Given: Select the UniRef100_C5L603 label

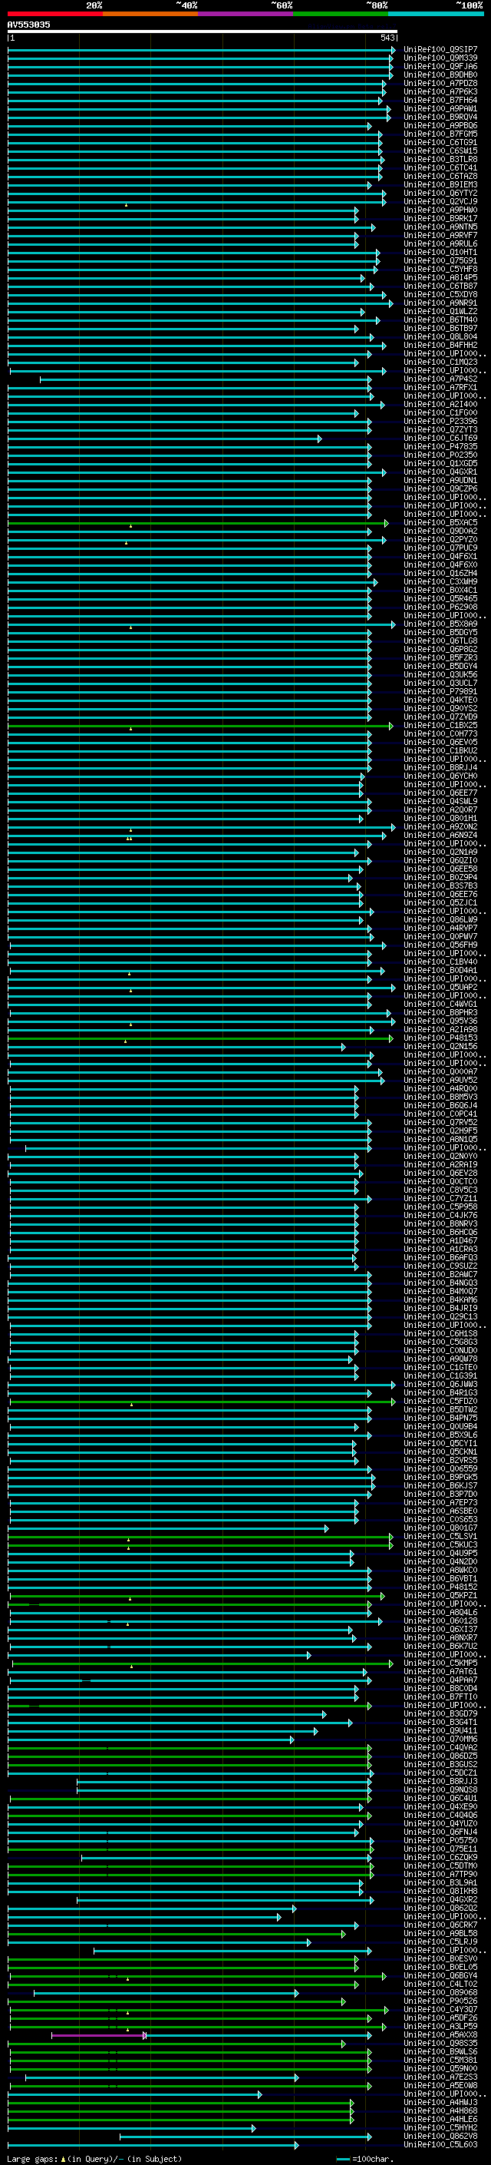Looking at the screenshot, I should [440, 2145].
